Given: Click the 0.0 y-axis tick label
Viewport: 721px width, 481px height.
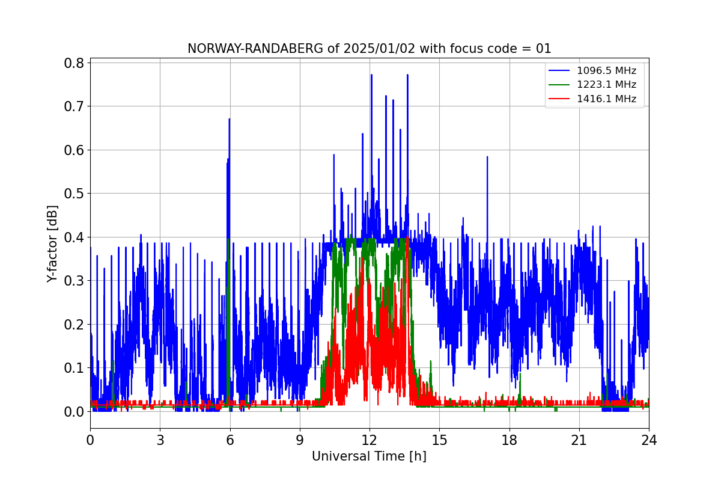Looking at the screenshot, I should 74,411.
